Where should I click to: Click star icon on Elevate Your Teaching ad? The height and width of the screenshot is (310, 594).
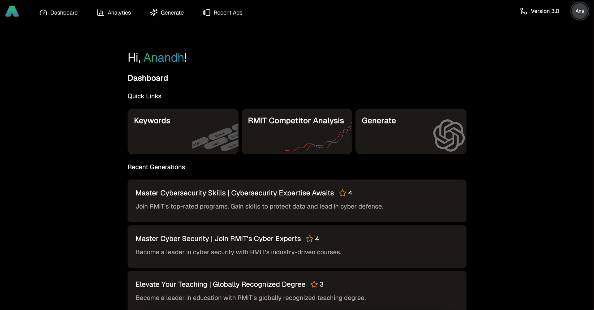pos(314,284)
